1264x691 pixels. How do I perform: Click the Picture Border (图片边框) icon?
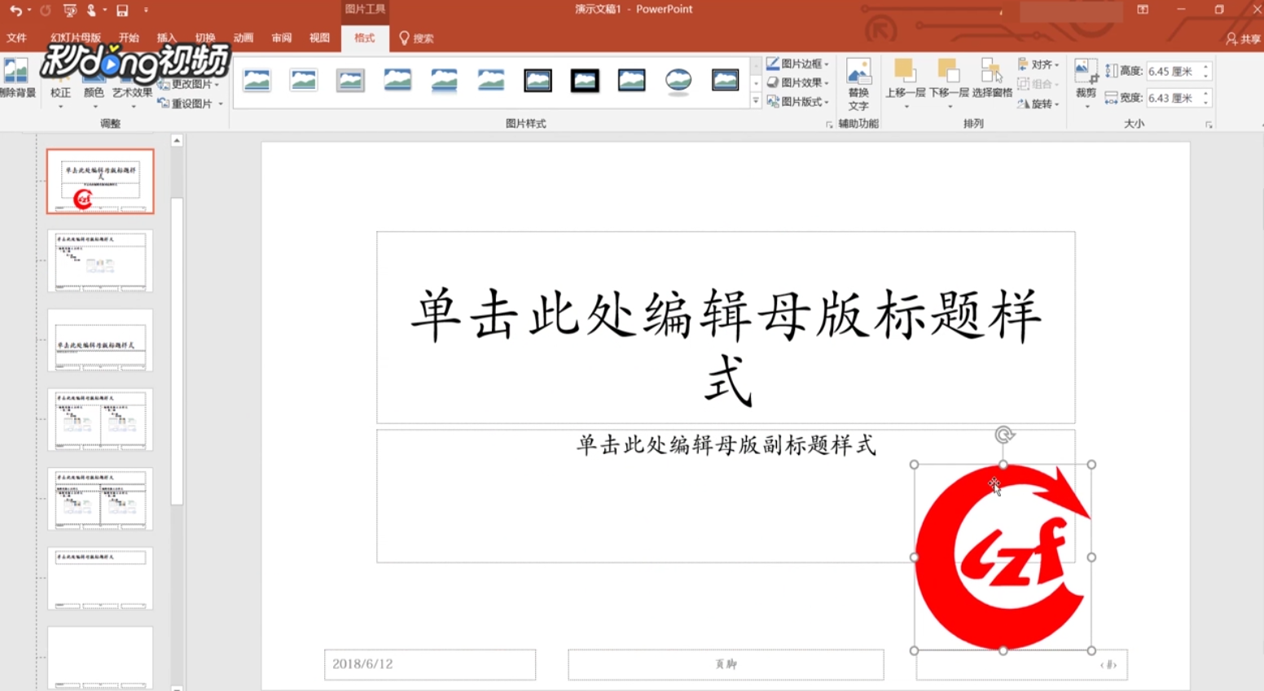coord(801,63)
